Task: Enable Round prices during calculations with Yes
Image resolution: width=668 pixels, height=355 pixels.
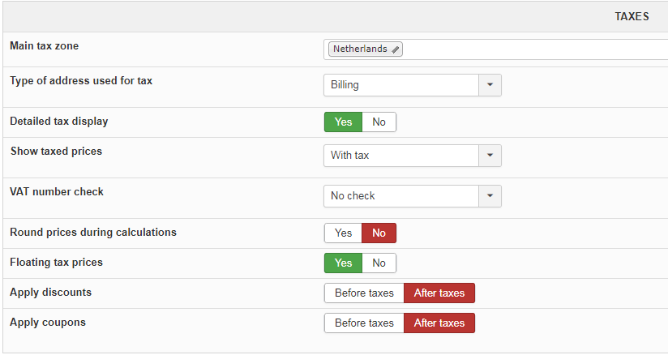Action: [343, 233]
